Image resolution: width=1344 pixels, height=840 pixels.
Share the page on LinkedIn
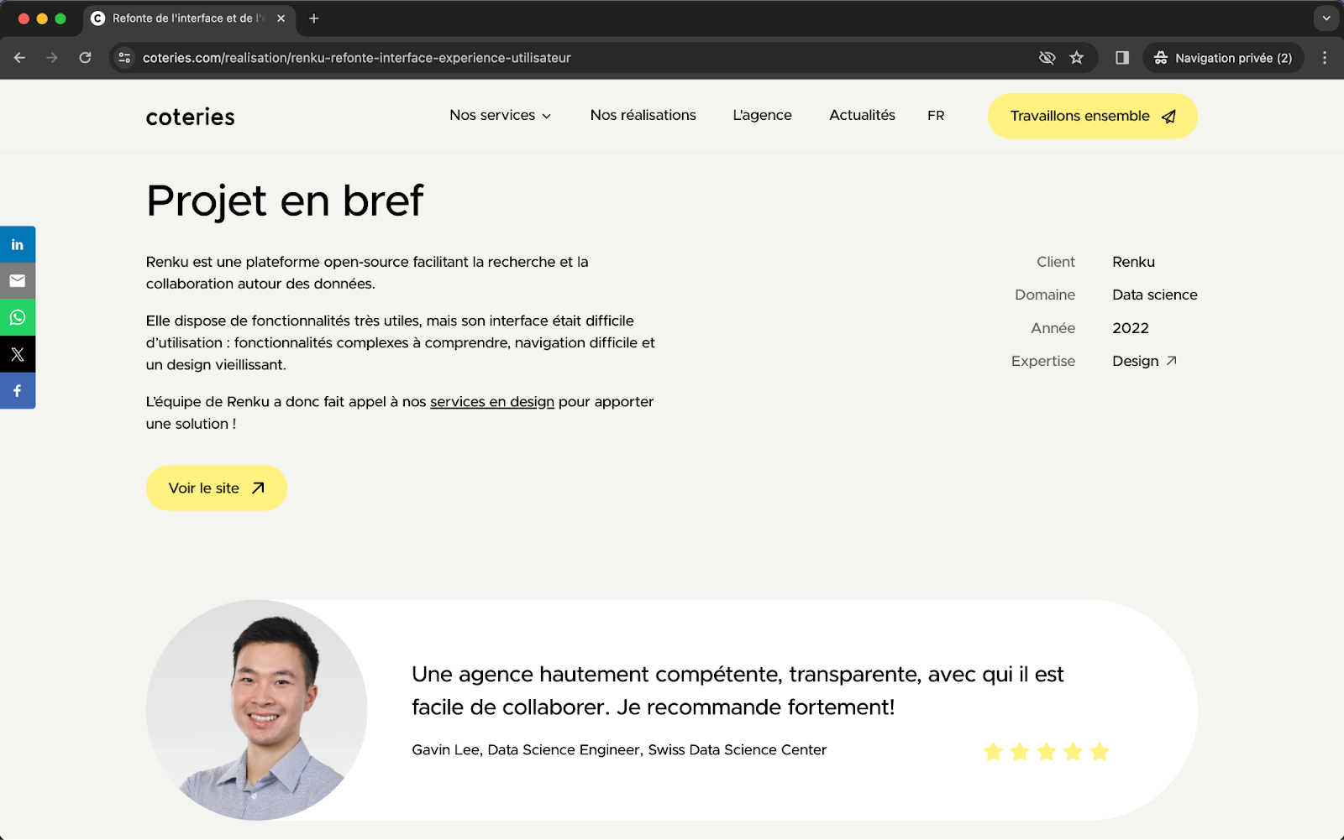pyautogui.click(x=18, y=244)
